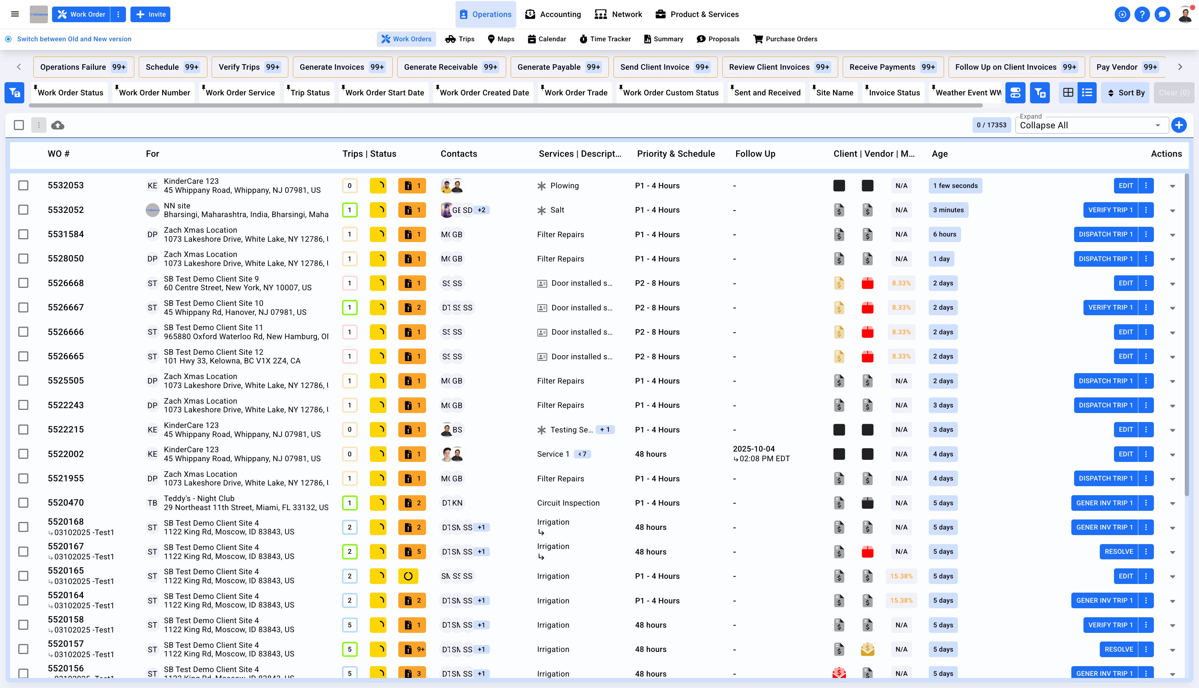
Task: Expand row arrow for work order 5532052
Action: (1173, 211)
